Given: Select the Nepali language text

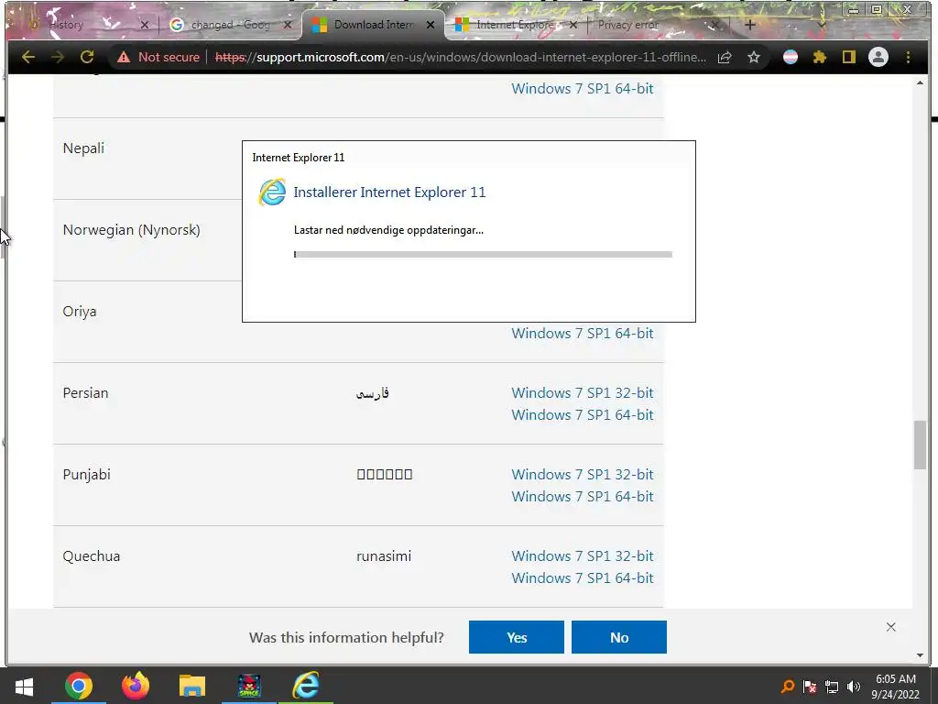Looking at the screenshot, I should (x=83, y=148).
